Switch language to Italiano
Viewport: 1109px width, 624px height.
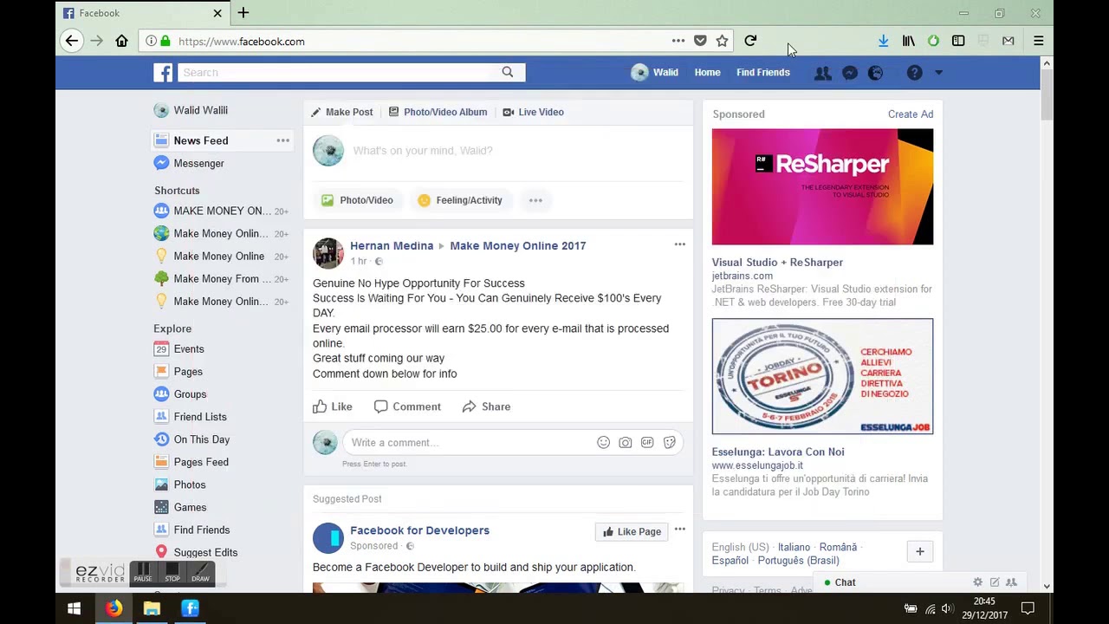pos(794,547)
